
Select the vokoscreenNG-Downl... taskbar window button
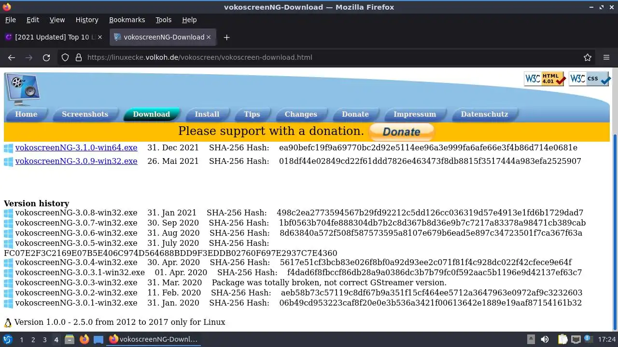point(154,339)
